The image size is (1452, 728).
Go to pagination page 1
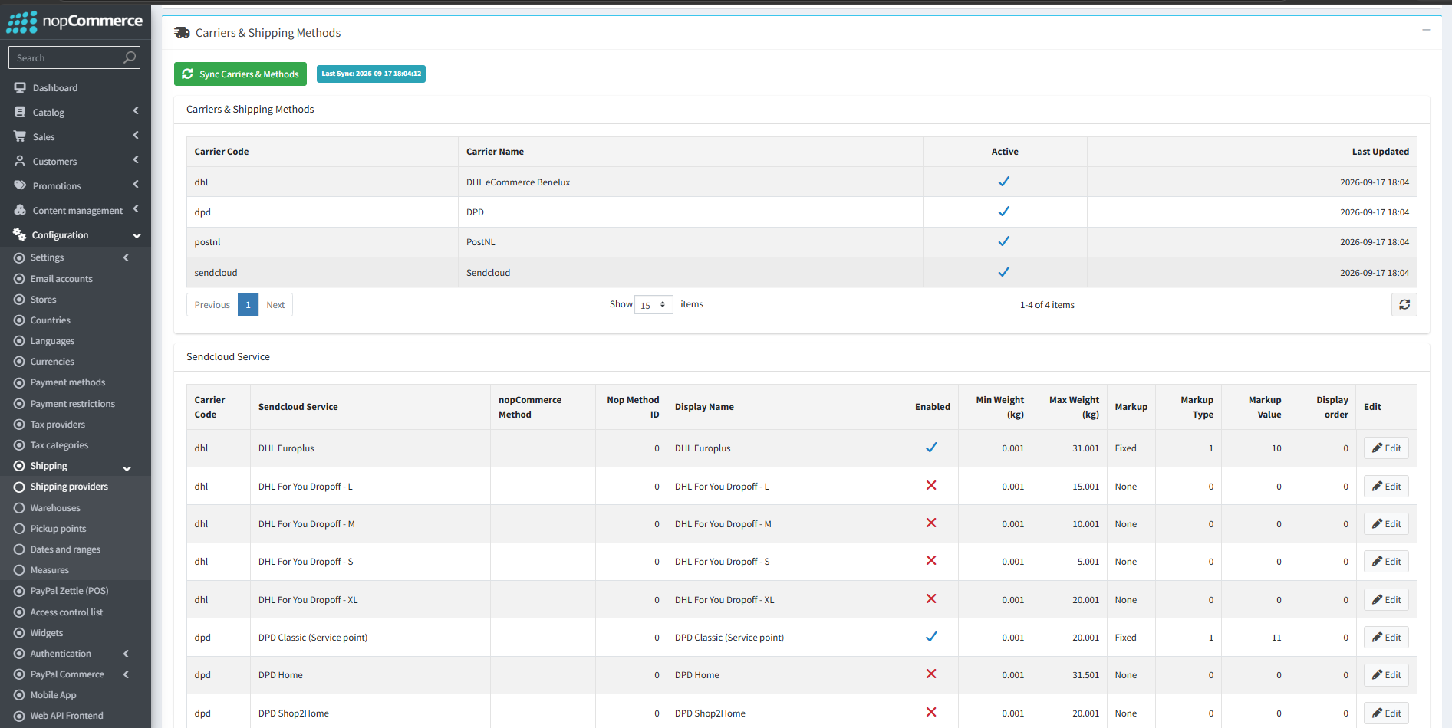pyautogui.click(x=248, y=305)
